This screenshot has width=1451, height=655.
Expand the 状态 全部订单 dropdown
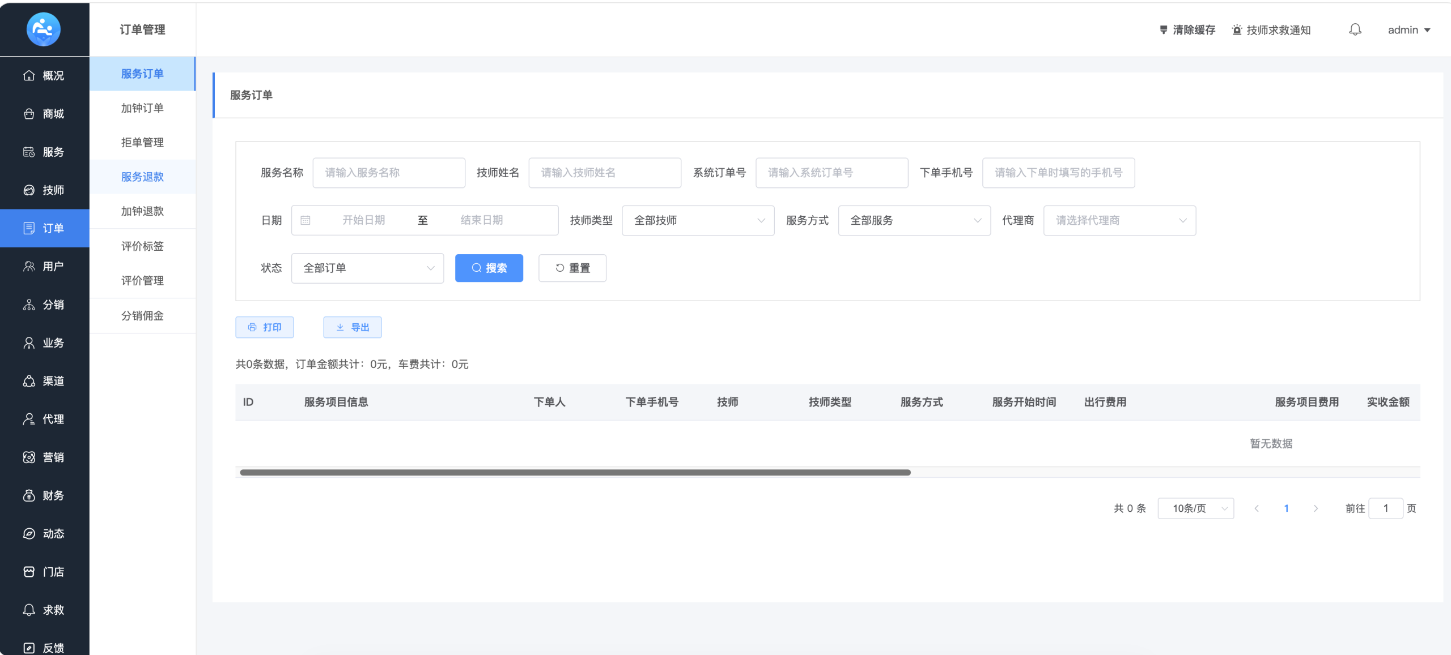click(x=367, y=268)
